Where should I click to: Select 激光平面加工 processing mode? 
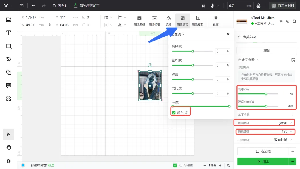click(x=87, y=6)
